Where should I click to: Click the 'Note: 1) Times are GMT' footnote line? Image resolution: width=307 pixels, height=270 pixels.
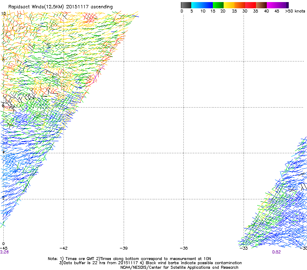(129, 259)
